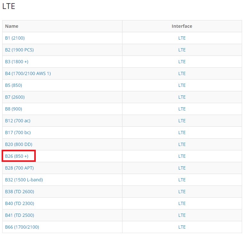Screen dimensions: 244x235
Task: Click LTE interface link in B7 row
Action: (x=182, y=97)
